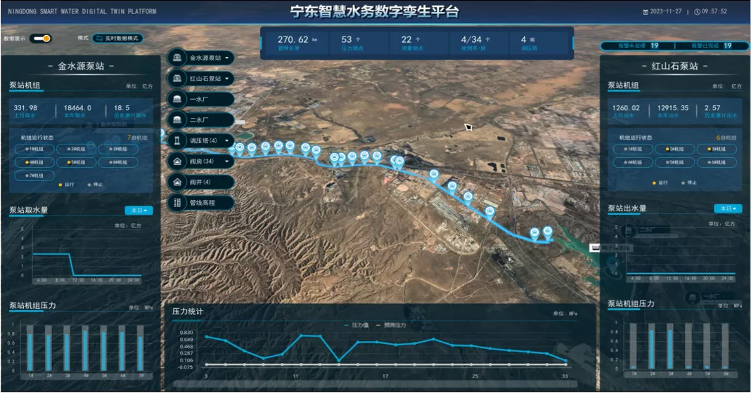751x393 pixels.
Task: Click the 5#机组 button in 金水源泵站
Action: 77,163
